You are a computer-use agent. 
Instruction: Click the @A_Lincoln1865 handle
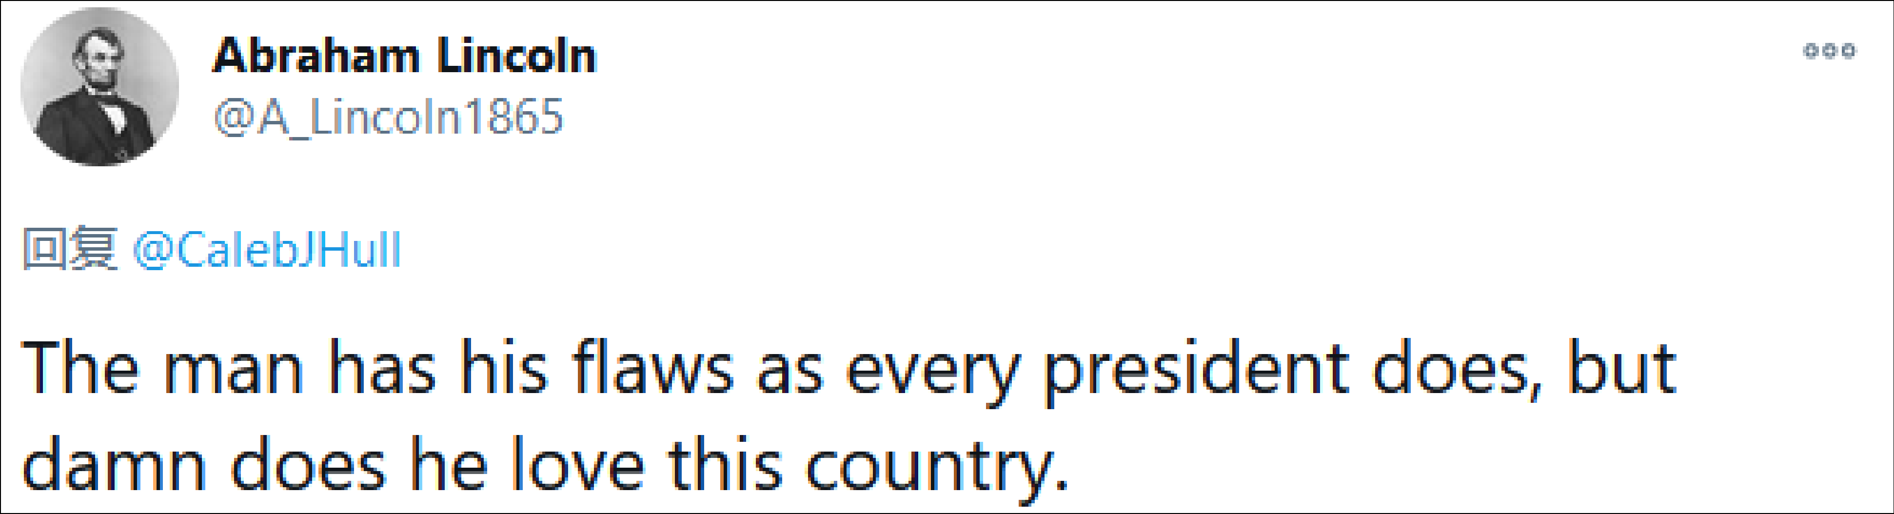click(x=388, y=118)
